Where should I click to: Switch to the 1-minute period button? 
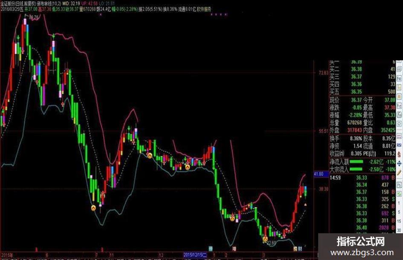click(399, 203)
